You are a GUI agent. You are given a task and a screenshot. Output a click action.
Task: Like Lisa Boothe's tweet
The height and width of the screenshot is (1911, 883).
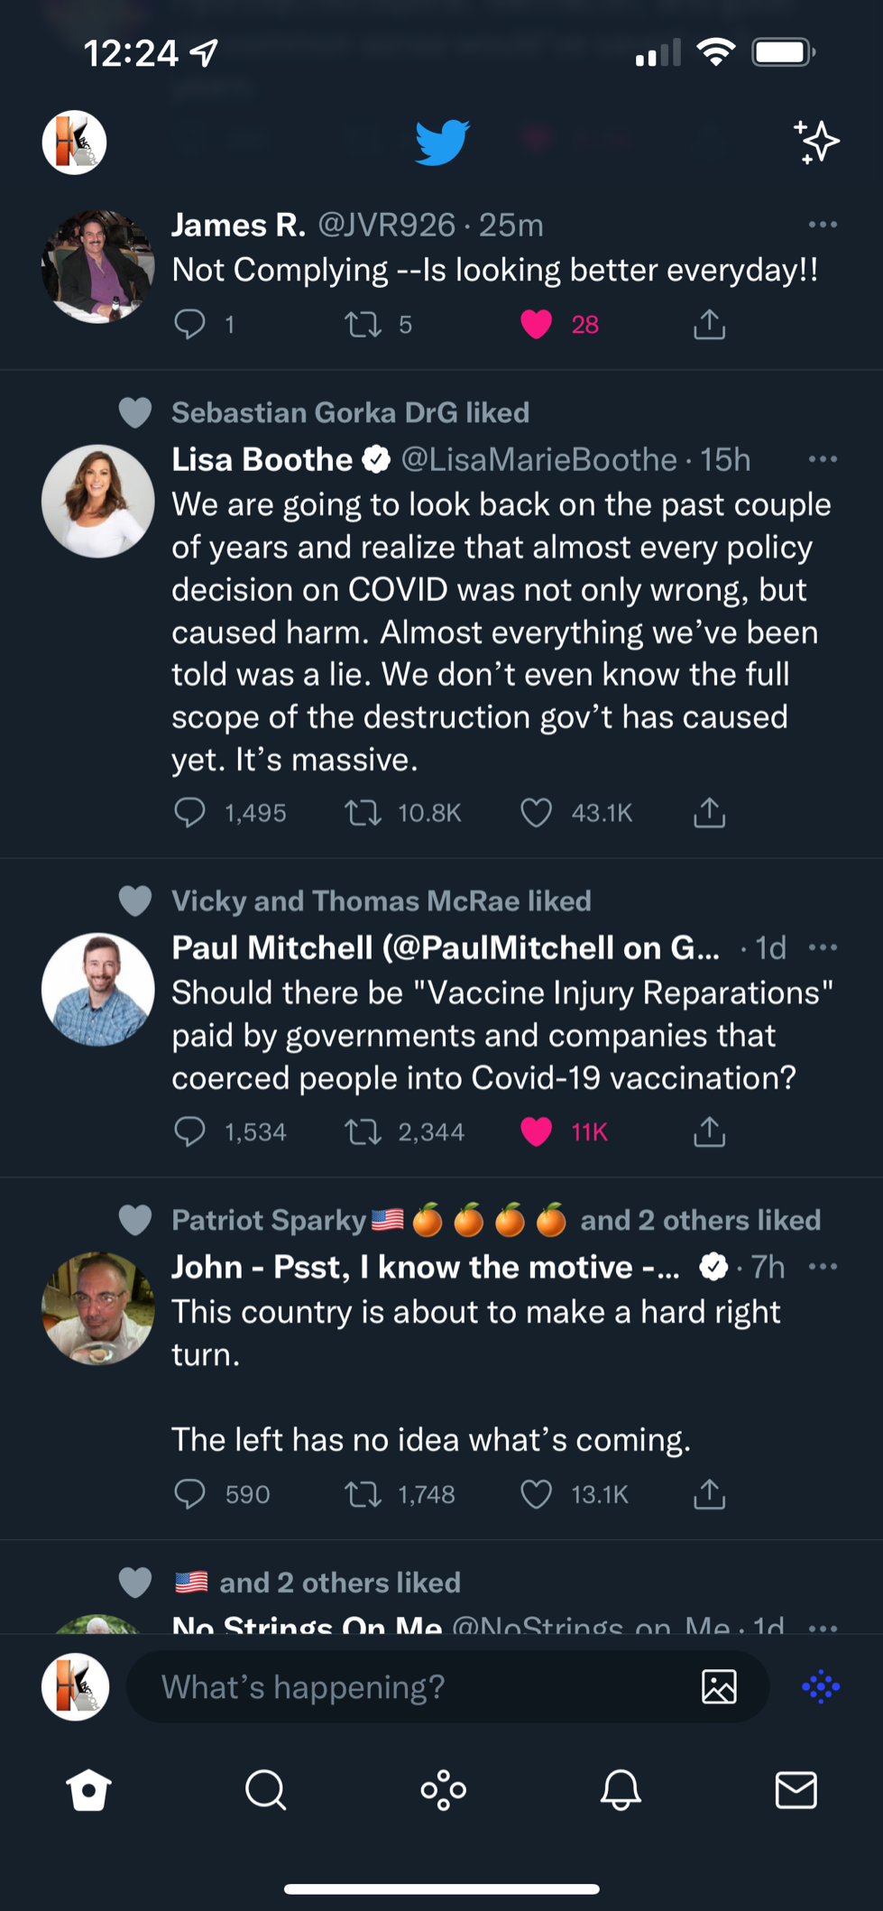click(537, 813)
